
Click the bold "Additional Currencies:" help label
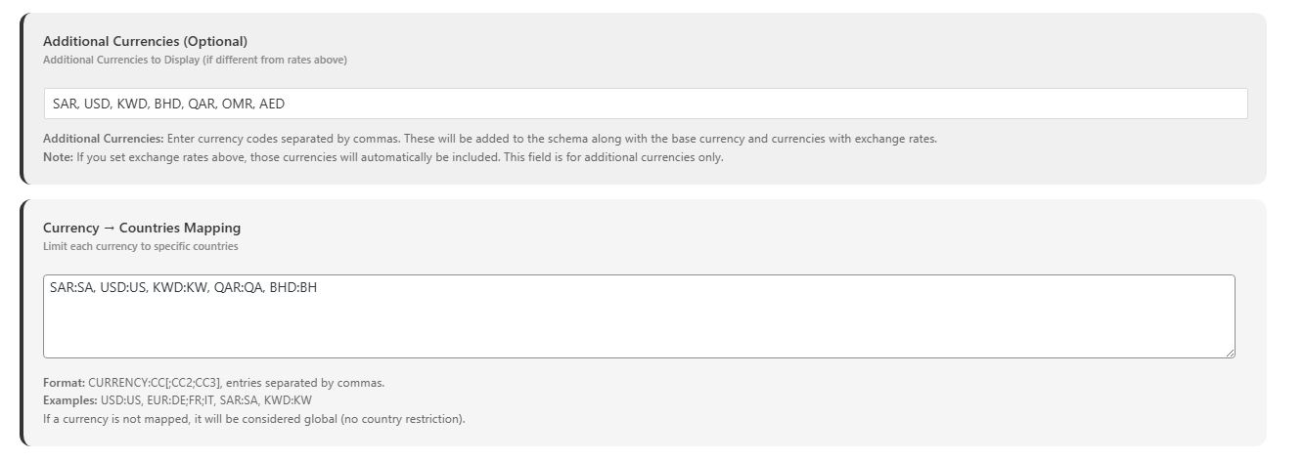(x=104, y=139)
